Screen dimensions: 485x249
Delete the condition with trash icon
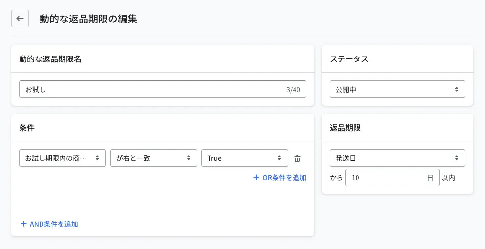point(297,158)
